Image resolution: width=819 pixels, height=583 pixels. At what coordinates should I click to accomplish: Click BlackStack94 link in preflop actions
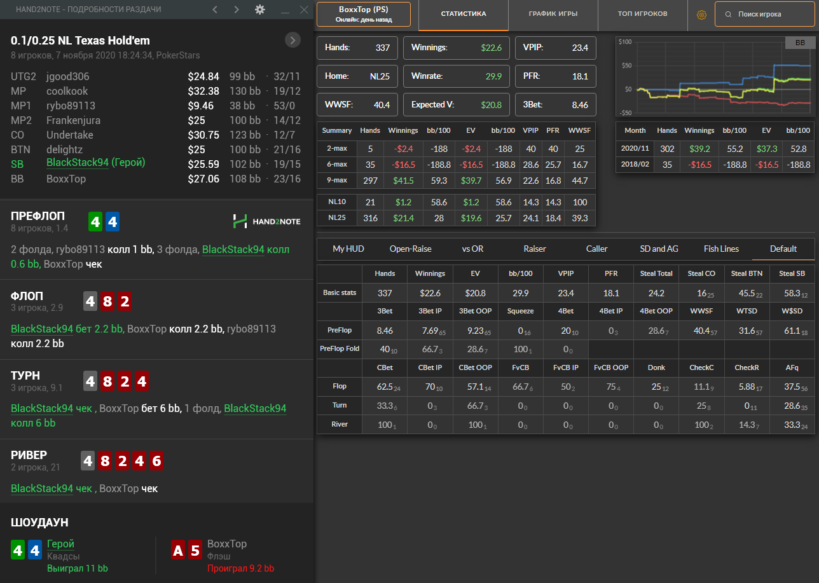pyautogui.click(x=233, y=250)
